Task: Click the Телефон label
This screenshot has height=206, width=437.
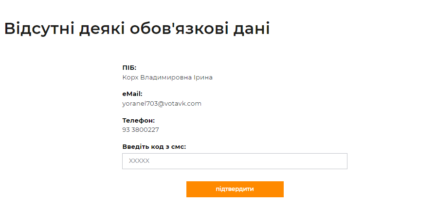Action: coord(138,120)
